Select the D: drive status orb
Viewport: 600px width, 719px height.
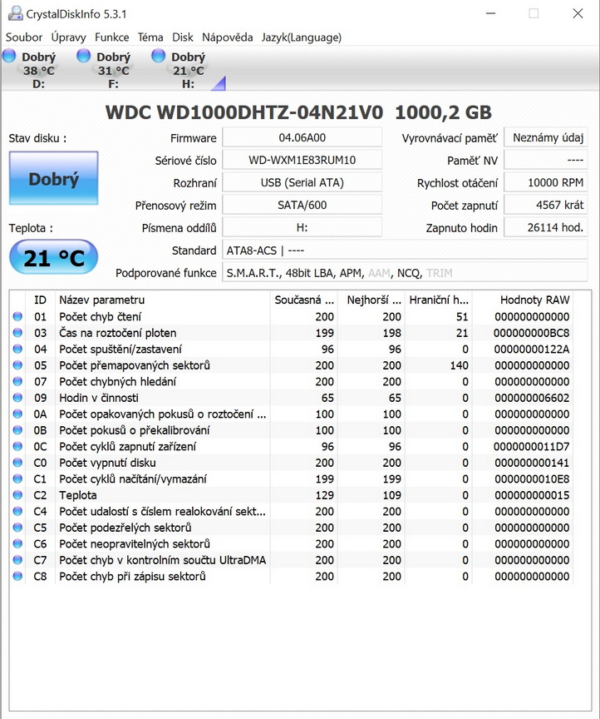(x=9, y=56)
